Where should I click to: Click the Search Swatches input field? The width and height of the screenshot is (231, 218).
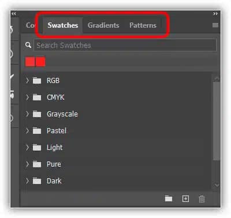tap(125, 46)
